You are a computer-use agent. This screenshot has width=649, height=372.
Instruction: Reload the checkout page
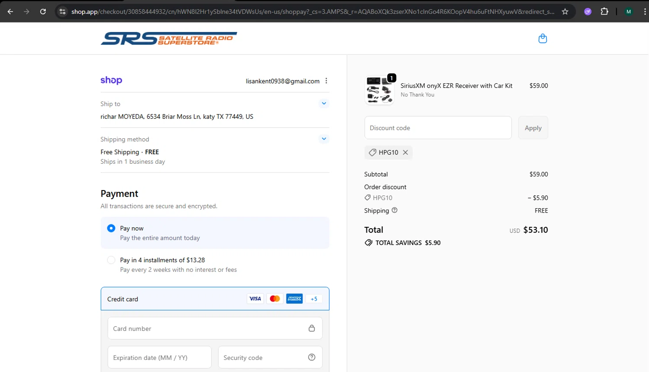pos(43,12)
